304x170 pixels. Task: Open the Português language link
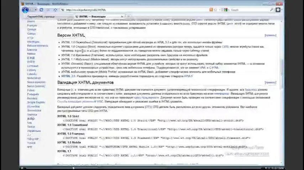[33, 94]
